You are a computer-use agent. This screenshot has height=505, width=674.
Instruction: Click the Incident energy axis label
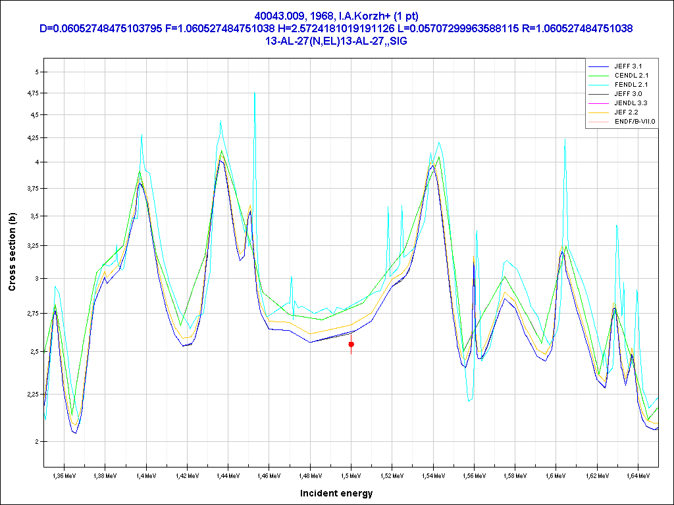click(336, 493)
